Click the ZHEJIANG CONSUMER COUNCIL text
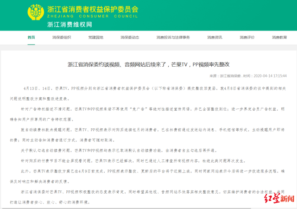This screenshot has height=209, width=297. click(x=92, y=16)
